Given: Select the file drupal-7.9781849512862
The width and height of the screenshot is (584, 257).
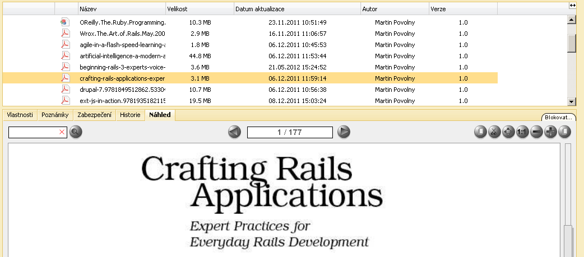Looking at the screenshot, I should (122, 89).
